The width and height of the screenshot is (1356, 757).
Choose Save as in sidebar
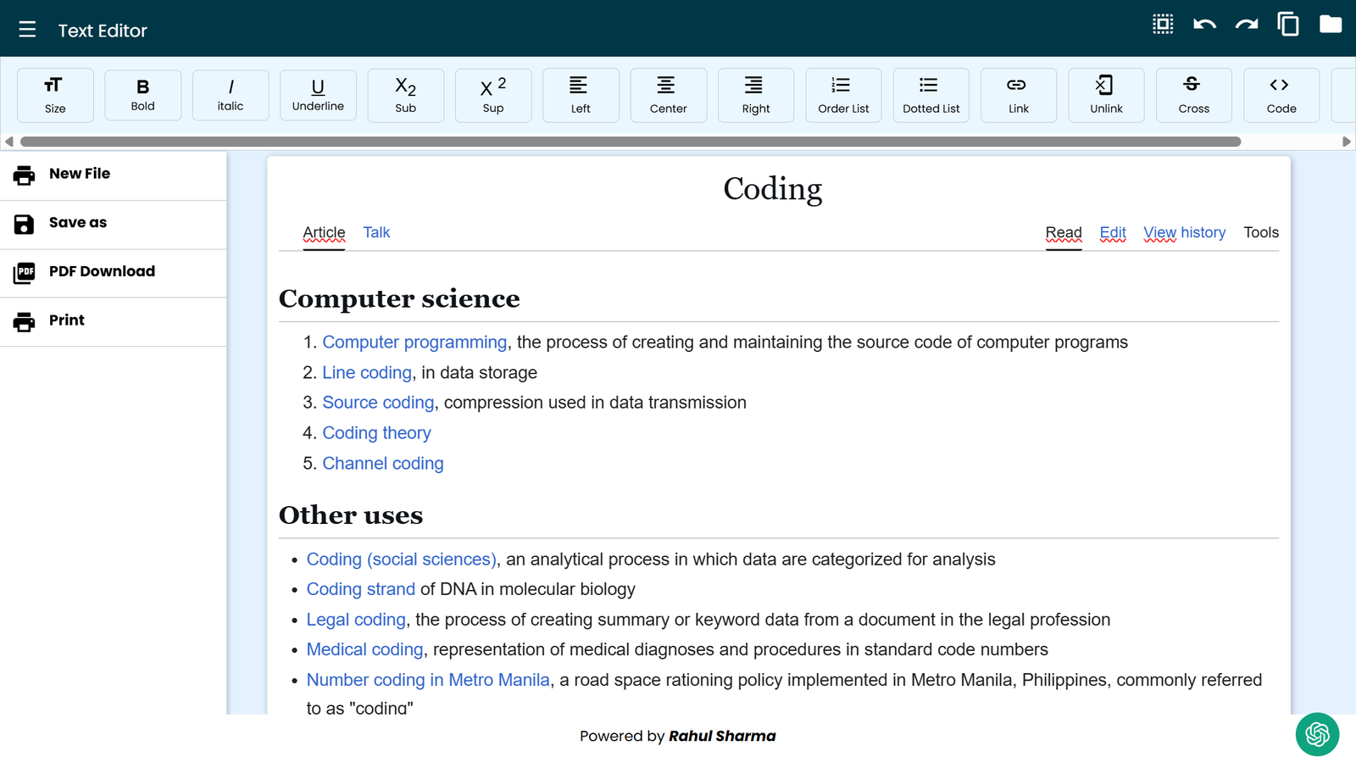(x=78, y=223)
